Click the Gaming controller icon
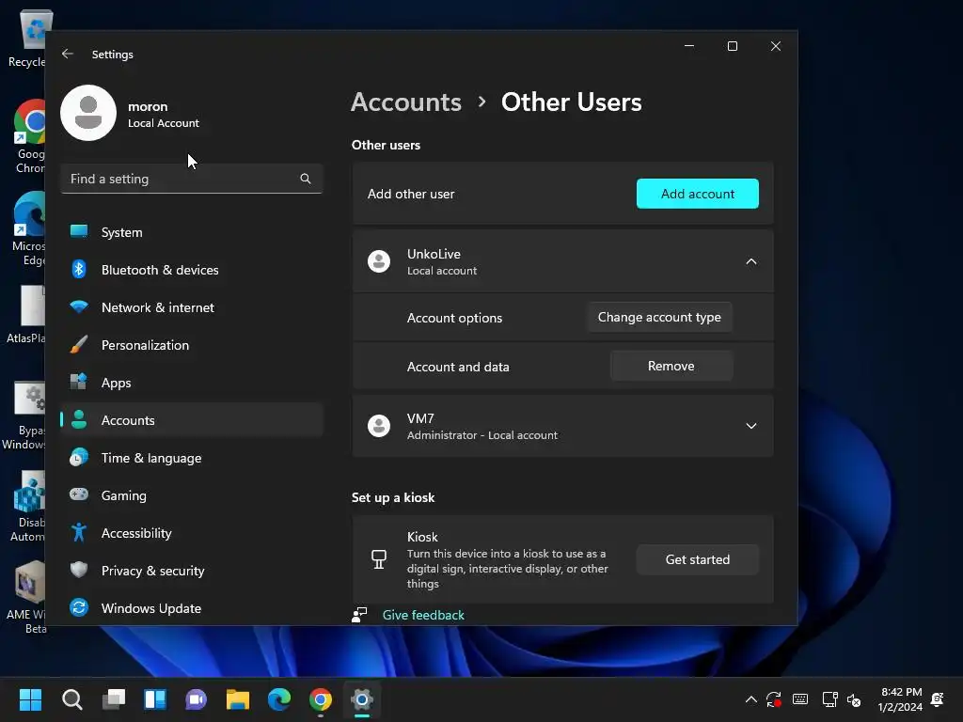Screen dimensions: 963x722 (79, 494)
